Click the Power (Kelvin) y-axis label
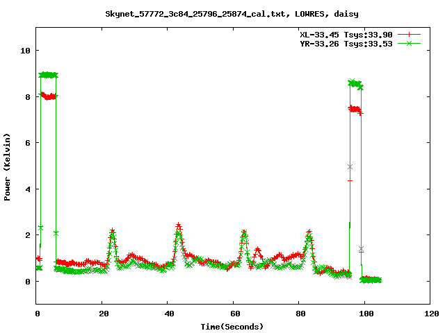The height and width of the screenshot is (333, 445). pos(7,167)
